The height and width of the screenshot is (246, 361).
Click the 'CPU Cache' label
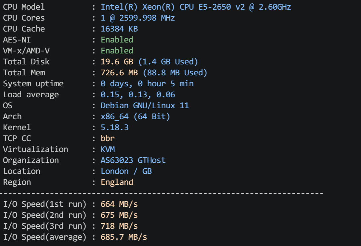point(24,29)
